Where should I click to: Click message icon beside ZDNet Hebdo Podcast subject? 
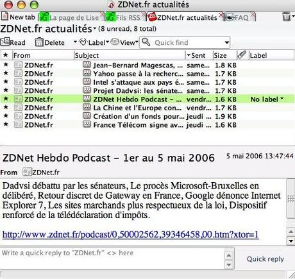(x=87, y=99)
